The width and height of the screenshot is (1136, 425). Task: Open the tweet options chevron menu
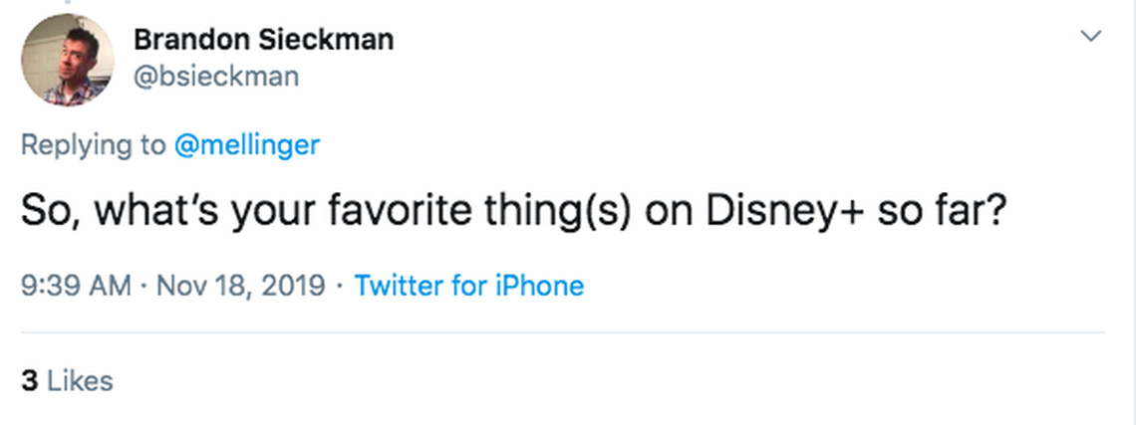(1092, 37)
